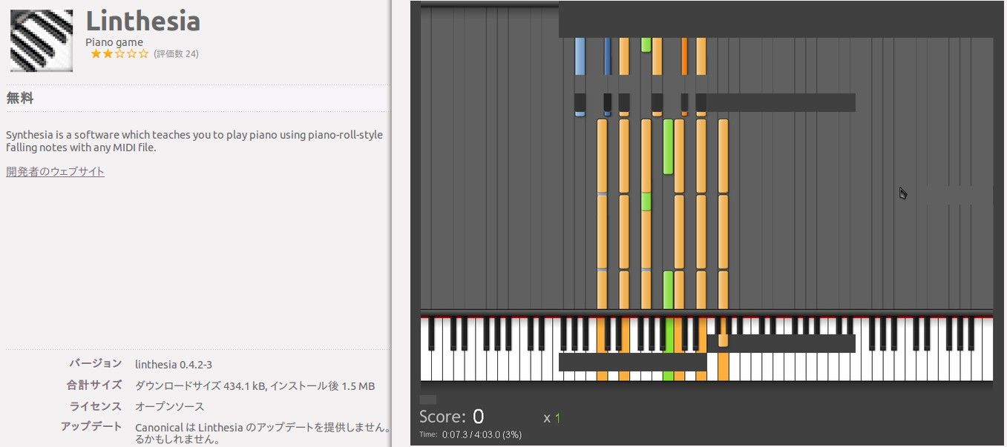Click the light blue falling note at top
Screen dimensions: 1007x447
click(x=580, y=56)
